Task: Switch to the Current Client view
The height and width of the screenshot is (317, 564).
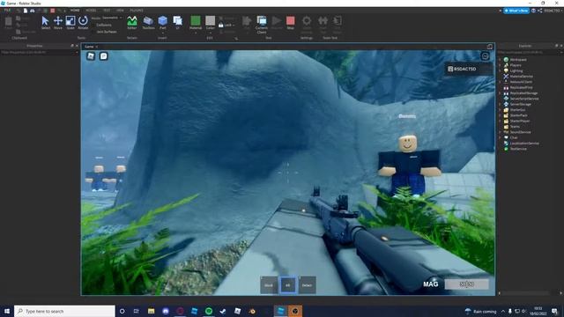Action: point(262,24)
